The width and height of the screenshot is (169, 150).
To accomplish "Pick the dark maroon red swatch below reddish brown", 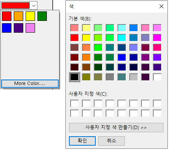I will tap(74, 57).
